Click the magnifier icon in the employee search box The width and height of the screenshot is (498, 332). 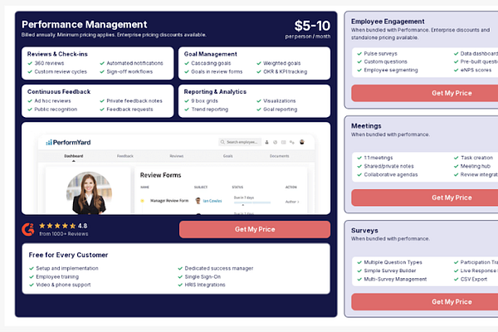tap(222, 142)
